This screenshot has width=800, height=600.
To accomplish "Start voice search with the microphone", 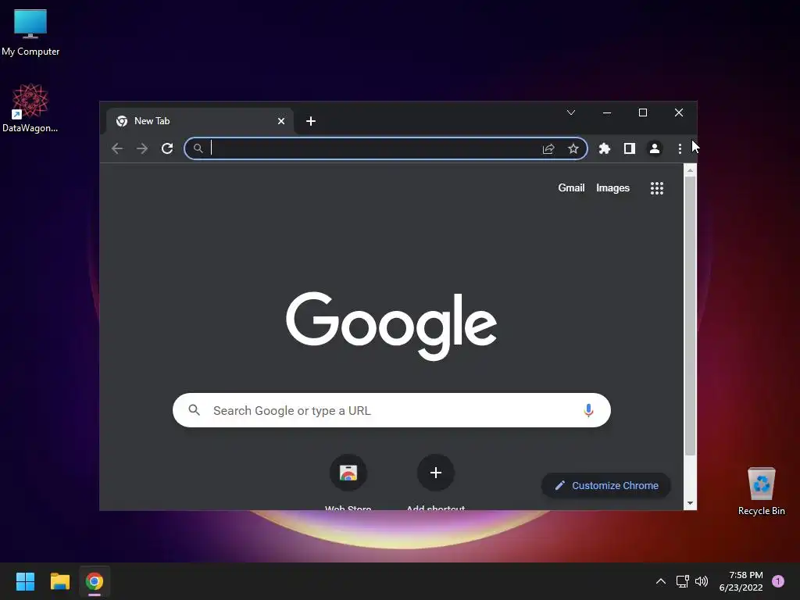I will [x=588, y=410].
